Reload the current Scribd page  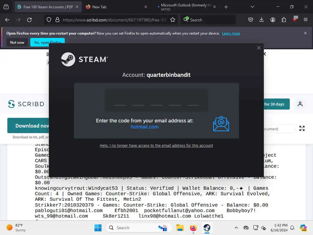(29, 20)
